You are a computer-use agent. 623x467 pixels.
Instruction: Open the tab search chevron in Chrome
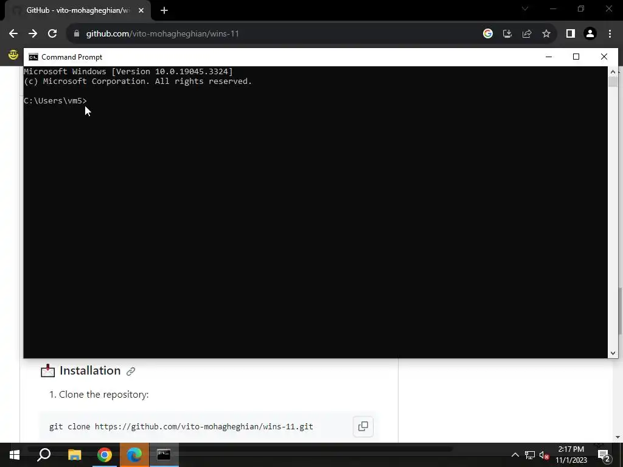click(525, 9)
